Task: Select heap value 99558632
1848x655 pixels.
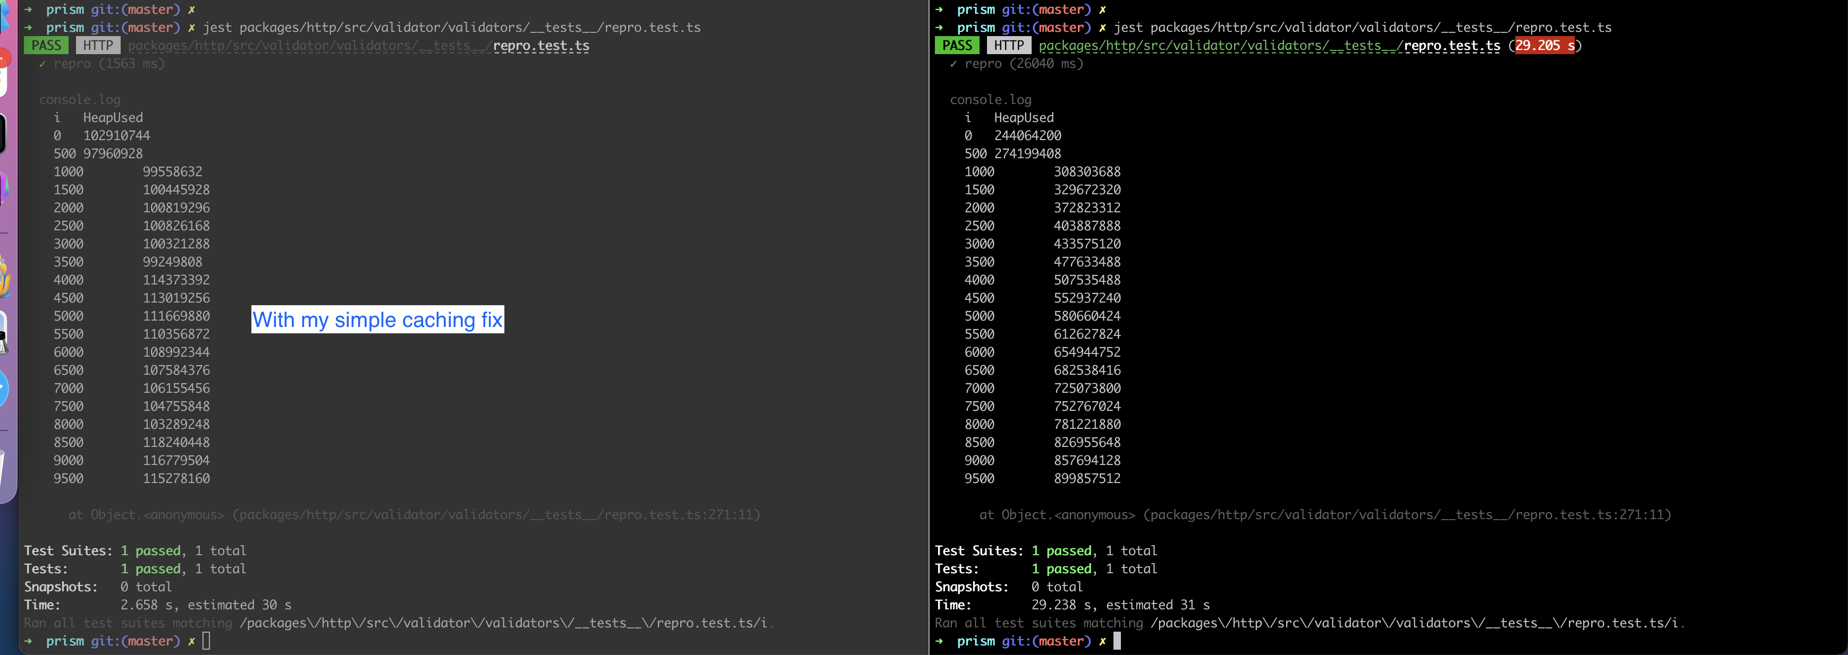Action: tap(172, 171)
